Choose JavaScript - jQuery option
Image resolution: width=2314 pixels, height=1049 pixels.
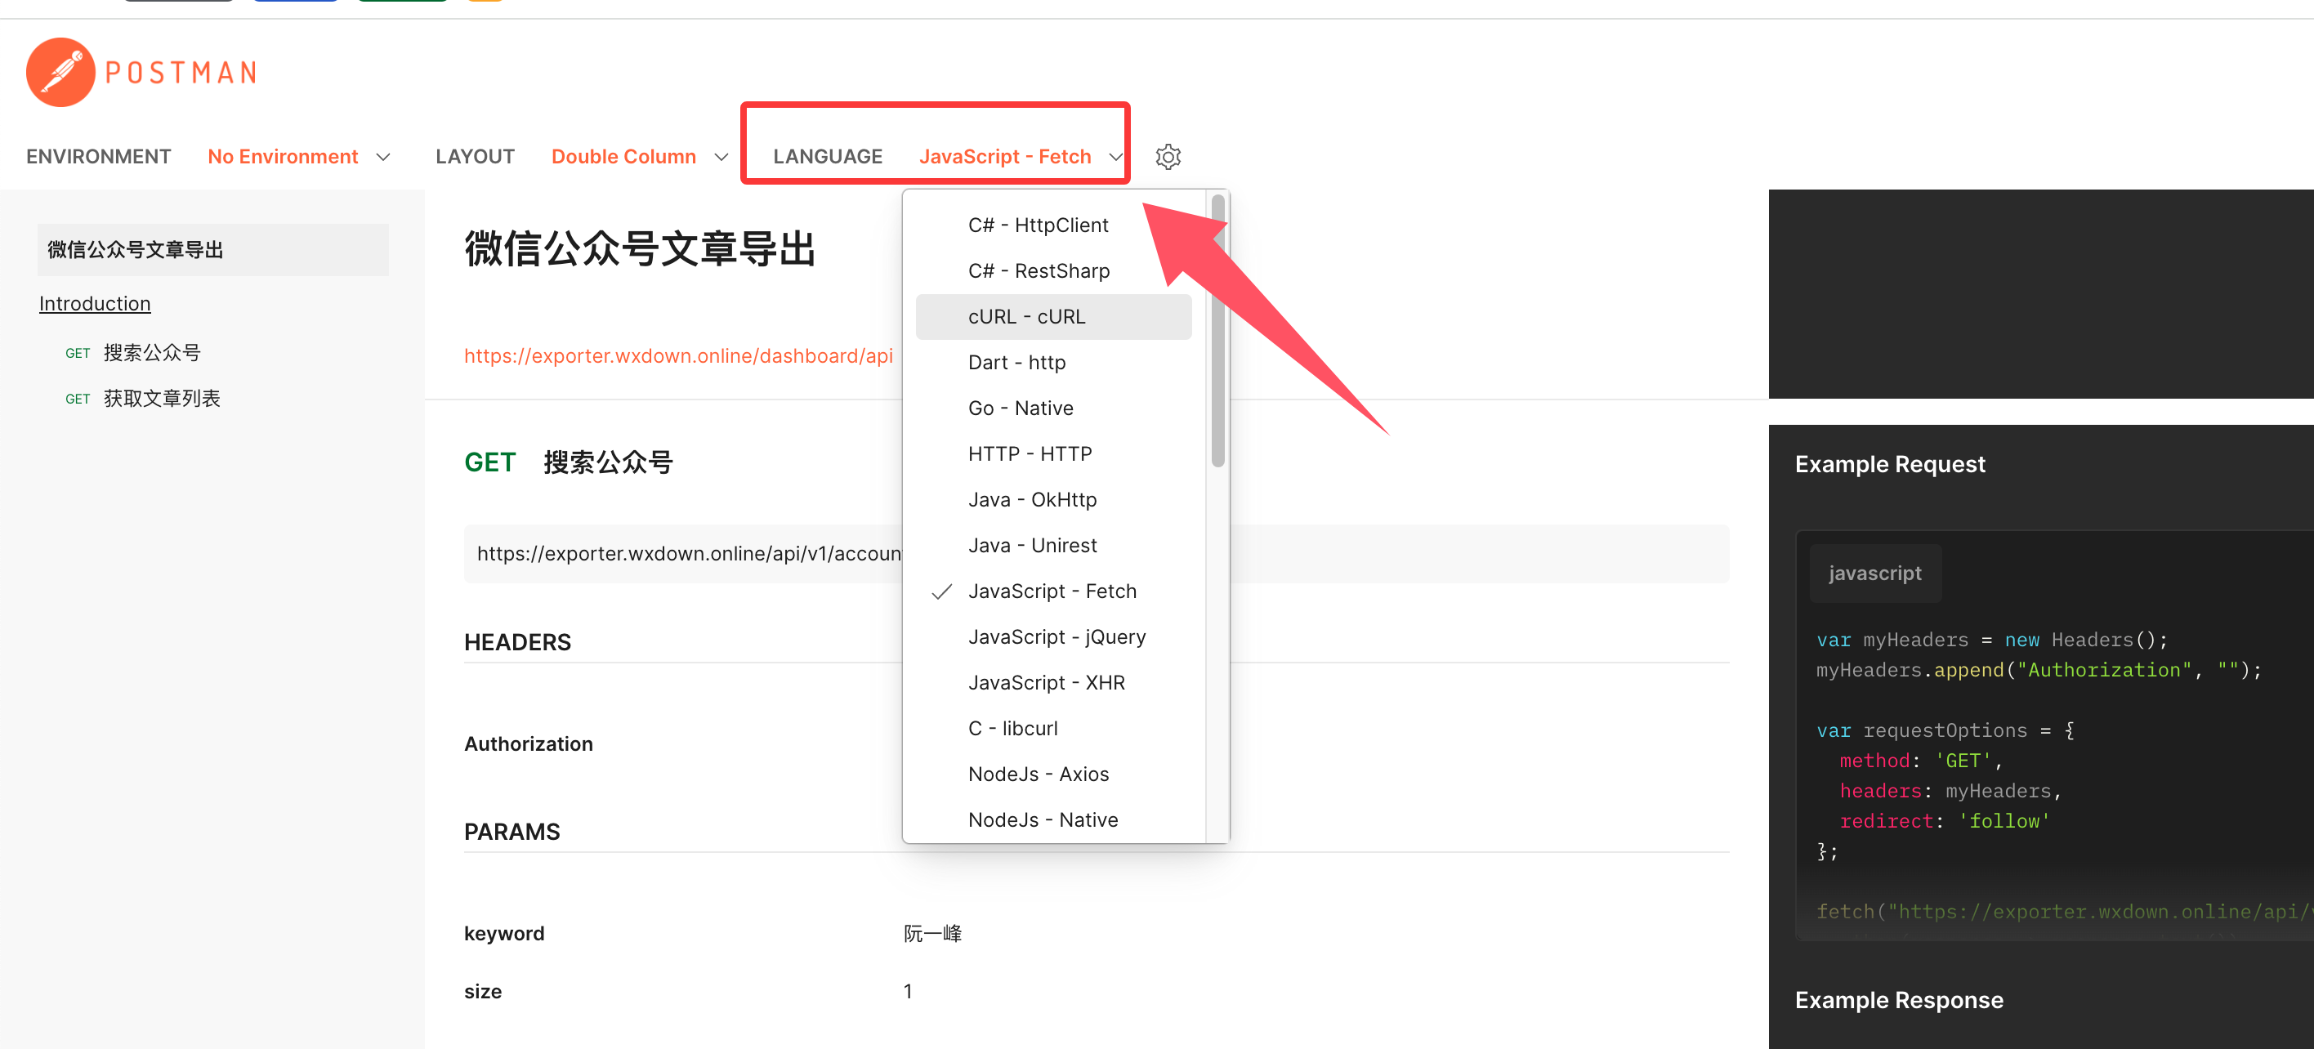coord(1056,638)
